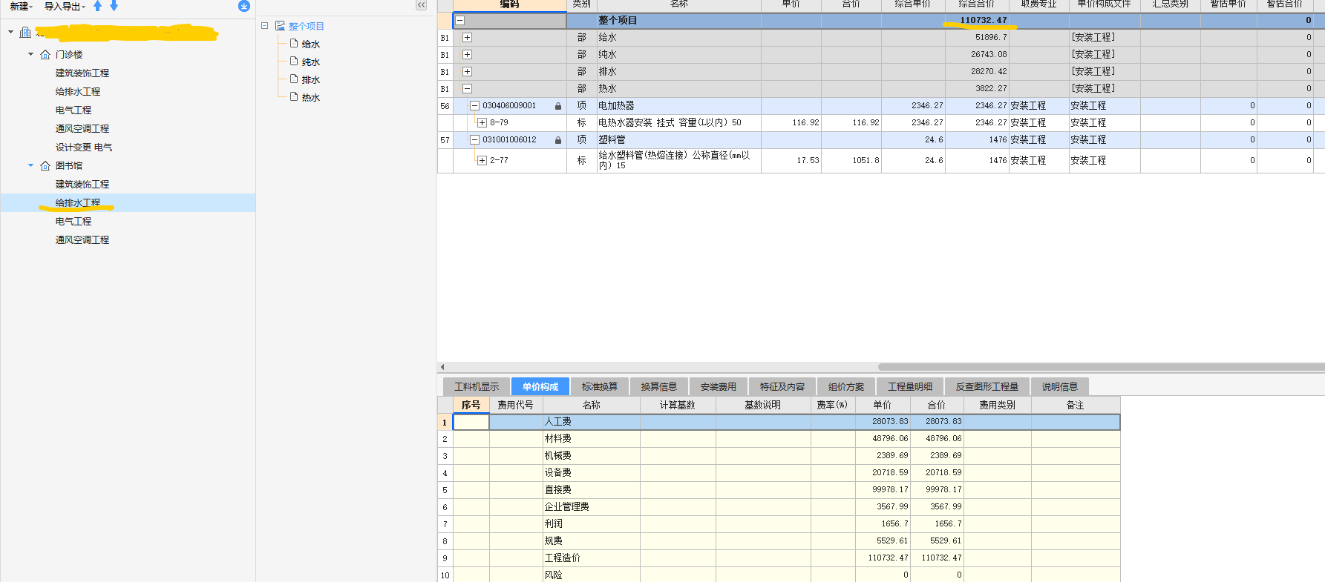Click document icon beside 给水 node

pos(294,44)
